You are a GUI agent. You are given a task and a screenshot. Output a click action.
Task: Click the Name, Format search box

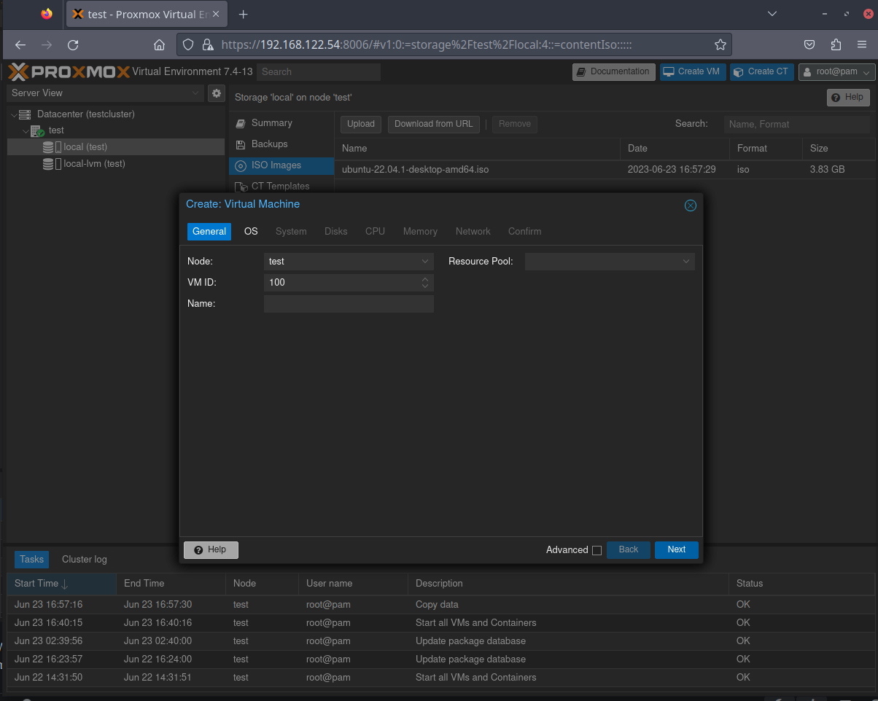pos(797,125)
